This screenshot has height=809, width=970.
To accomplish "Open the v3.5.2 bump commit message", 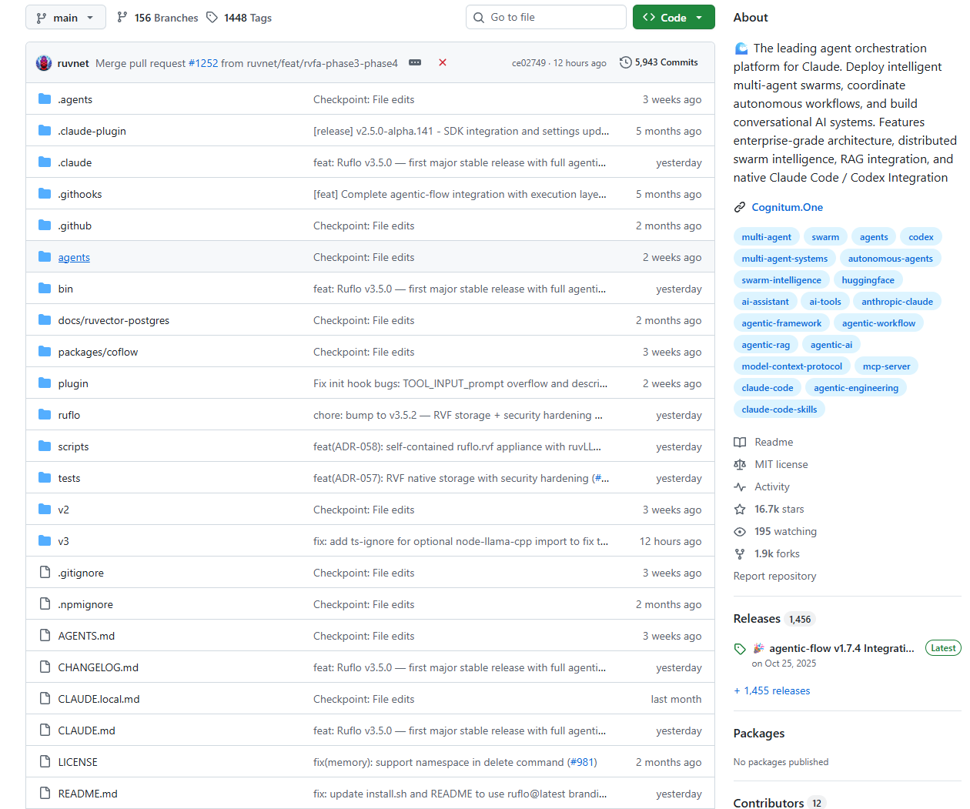I will 458,415.
